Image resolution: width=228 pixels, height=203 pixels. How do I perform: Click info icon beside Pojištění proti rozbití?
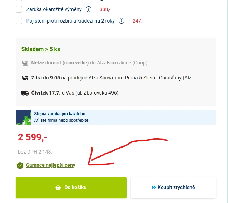122,21
